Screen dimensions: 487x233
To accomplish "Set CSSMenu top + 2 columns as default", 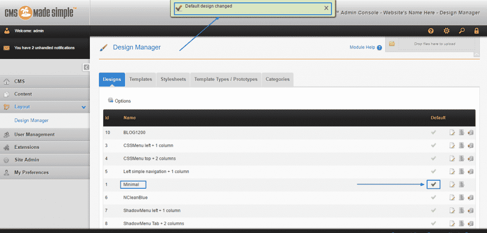I will [x=434, y=158].
